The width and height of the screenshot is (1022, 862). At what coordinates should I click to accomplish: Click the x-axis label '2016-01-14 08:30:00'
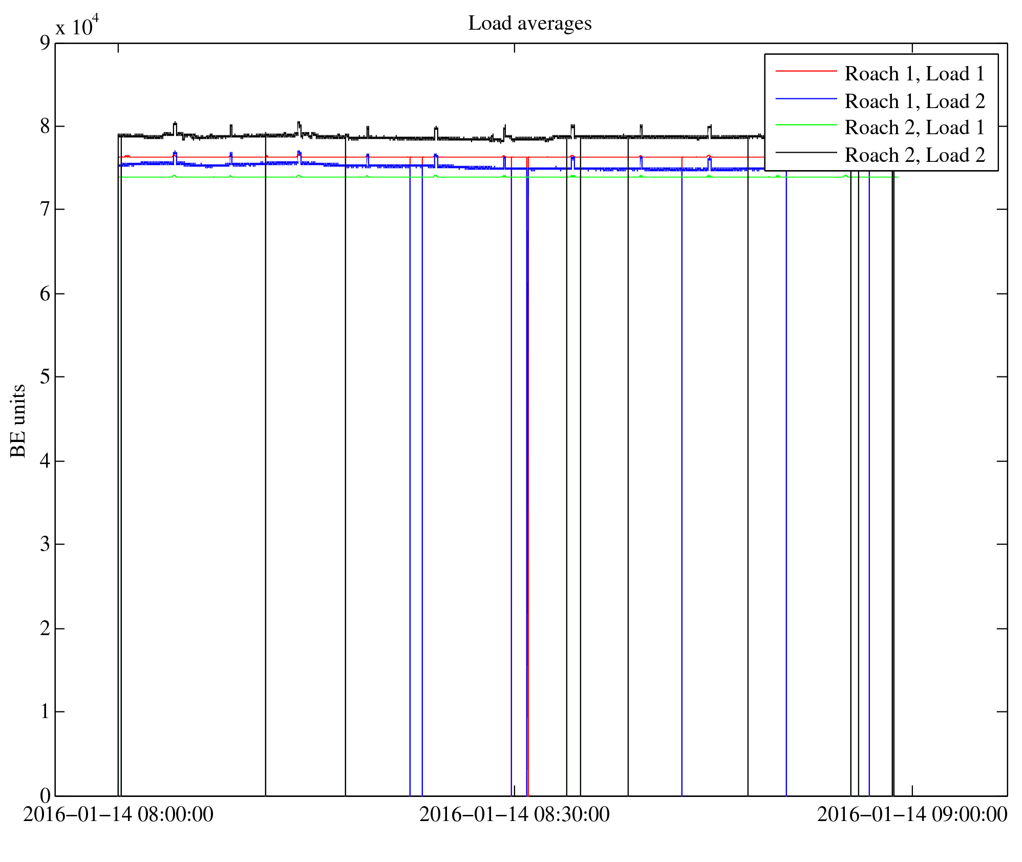pyautogui.click(x=514, y=814)
